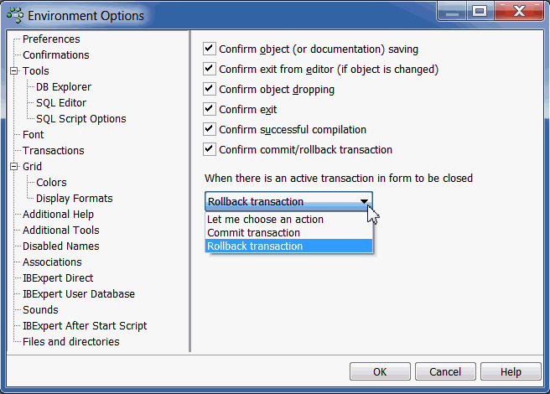Open the Transactions settings page

point(54,151)
